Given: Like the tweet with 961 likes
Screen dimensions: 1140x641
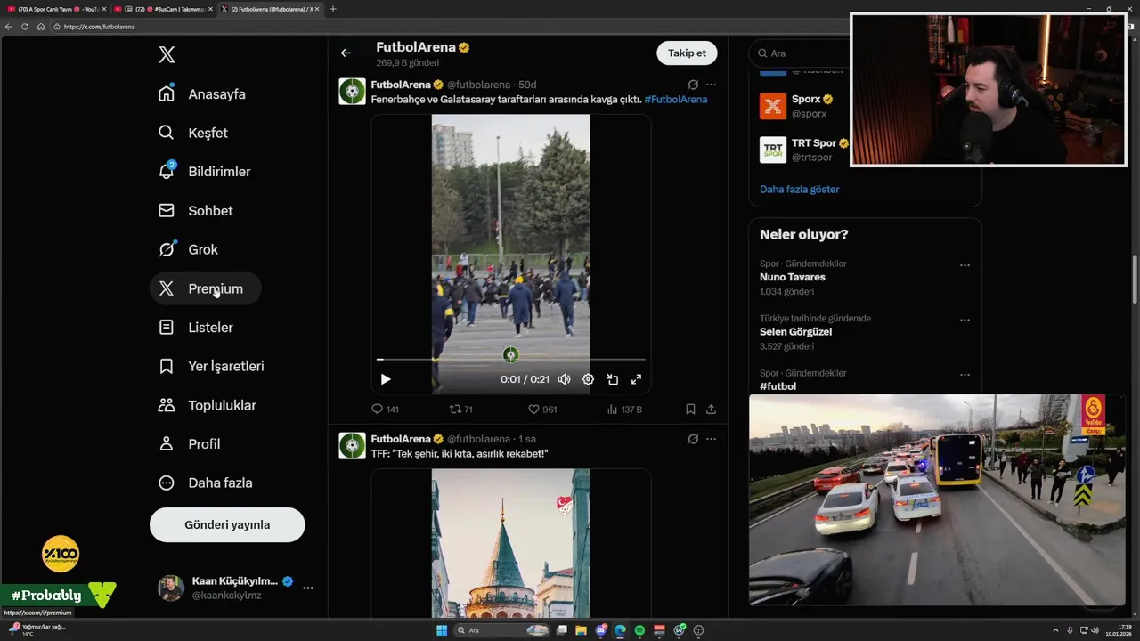Looking at the screenshot, I should [542, 410].
